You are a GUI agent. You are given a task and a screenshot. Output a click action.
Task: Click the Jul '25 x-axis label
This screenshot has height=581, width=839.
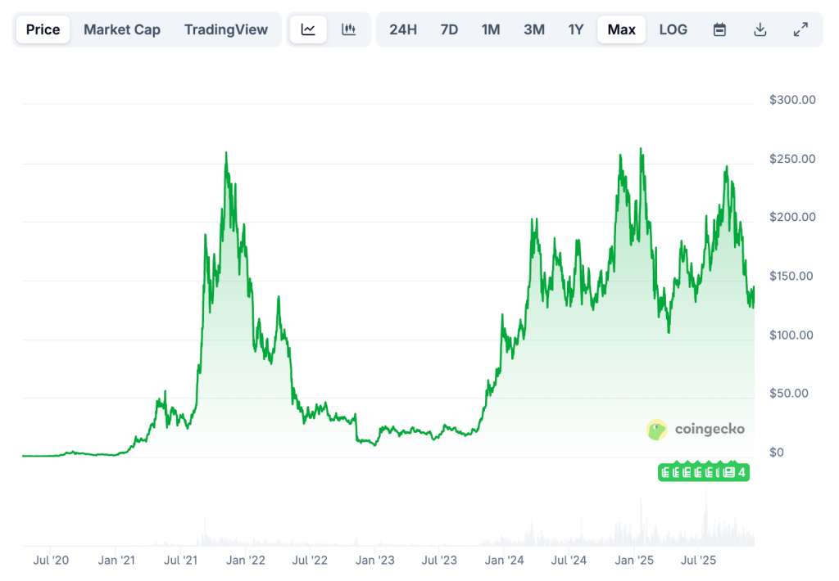tap(699, 561)
